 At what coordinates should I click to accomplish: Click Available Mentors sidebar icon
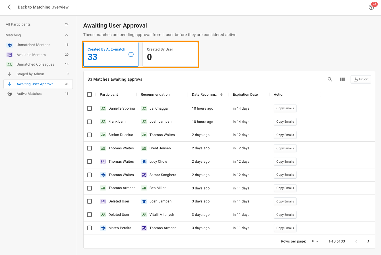[x=10, y=55]
